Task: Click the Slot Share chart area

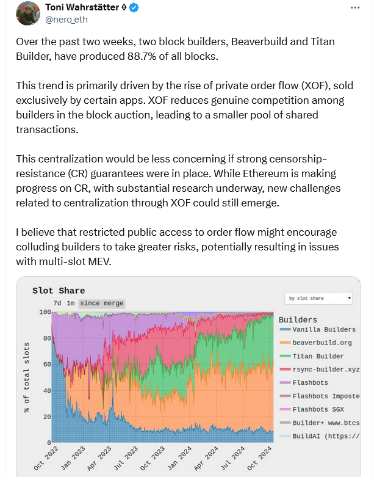Action: click(162, 377)
